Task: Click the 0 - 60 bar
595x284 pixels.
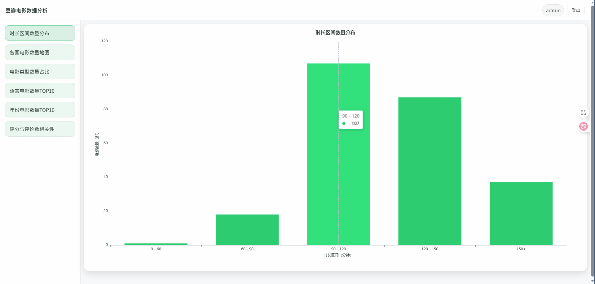Action: pyautogui.click(x=156, y=244)
